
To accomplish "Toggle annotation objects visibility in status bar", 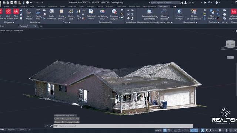I will (x=203, y=130).
